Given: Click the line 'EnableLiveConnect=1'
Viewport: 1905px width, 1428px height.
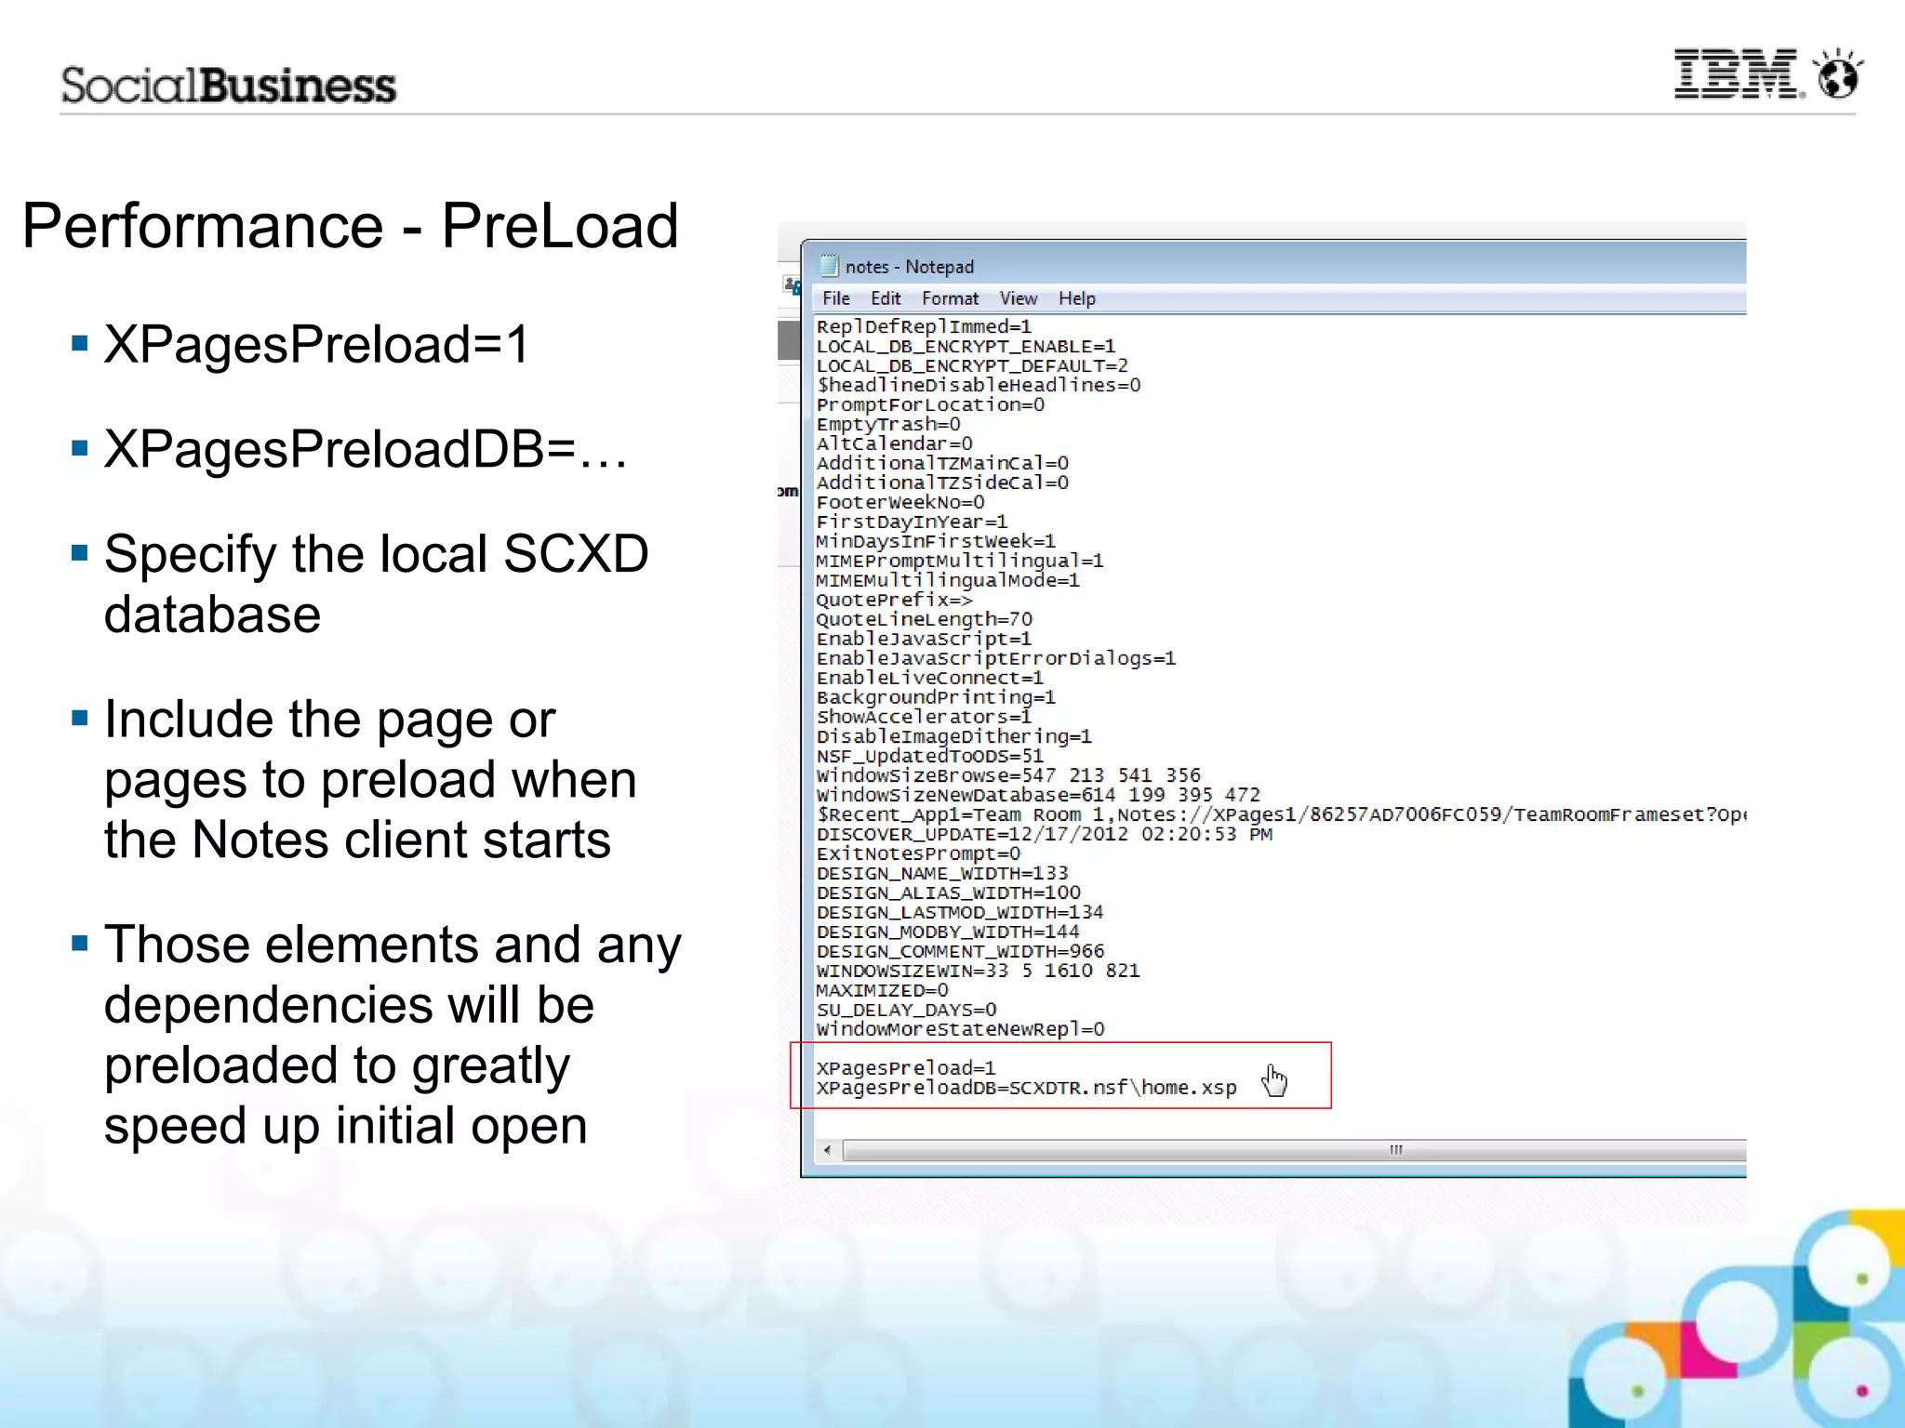Looking at the screenshot, I should pos(930,678).
